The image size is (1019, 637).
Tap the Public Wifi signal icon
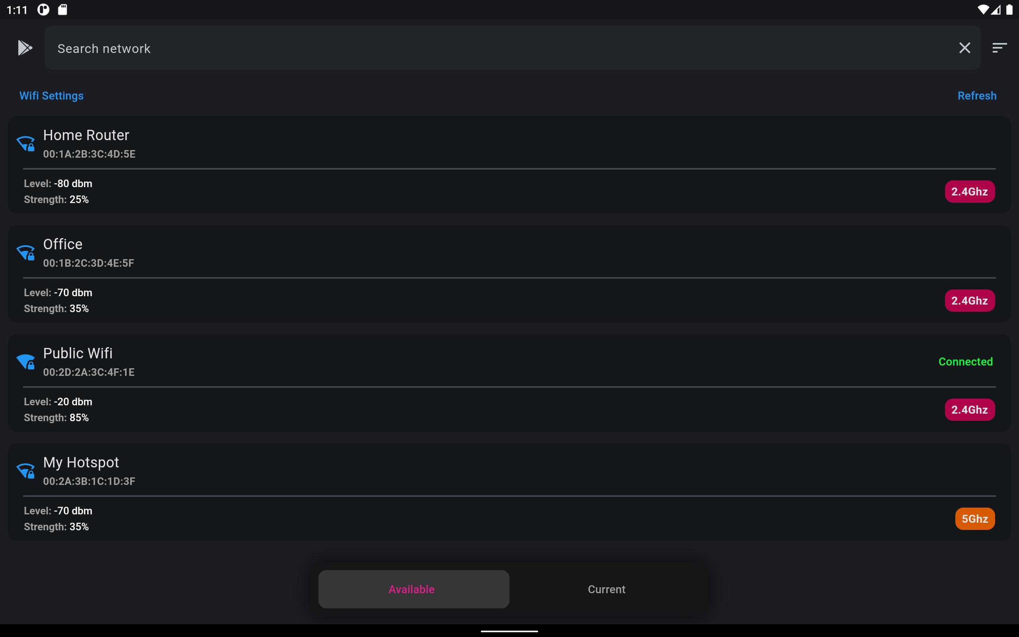(x=26, y=362)
